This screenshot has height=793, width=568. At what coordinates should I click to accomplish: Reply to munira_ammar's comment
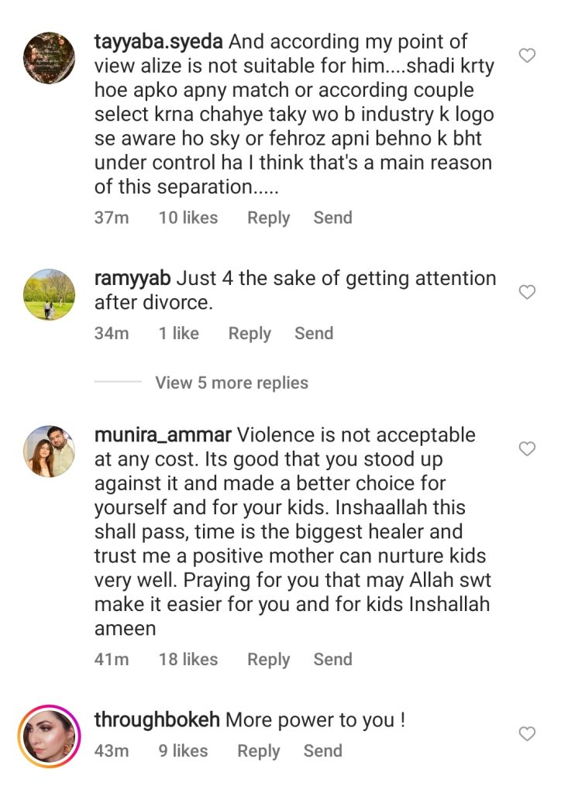(x=267, y=659)
